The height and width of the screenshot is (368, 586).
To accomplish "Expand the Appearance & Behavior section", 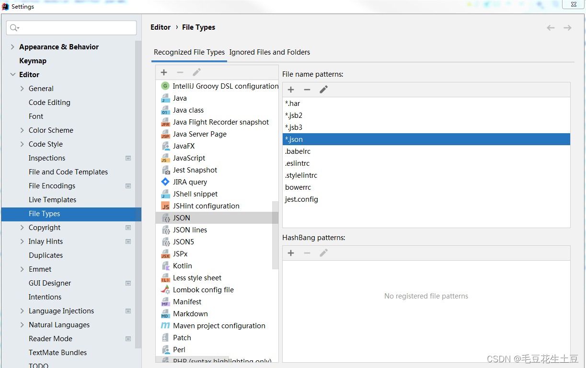I will 11,46.
